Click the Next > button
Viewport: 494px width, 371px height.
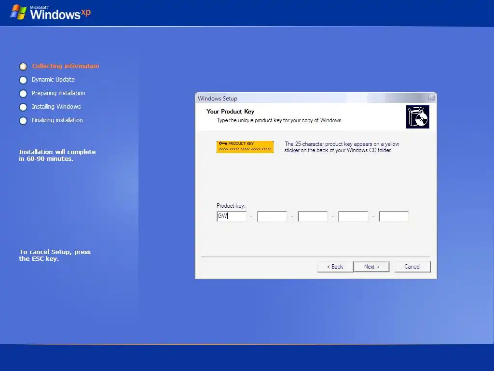371,267
